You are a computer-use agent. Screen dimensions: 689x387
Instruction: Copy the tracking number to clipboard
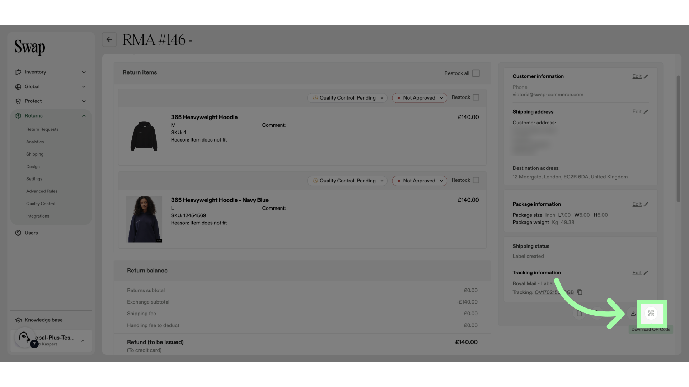[x=580, y=292]
